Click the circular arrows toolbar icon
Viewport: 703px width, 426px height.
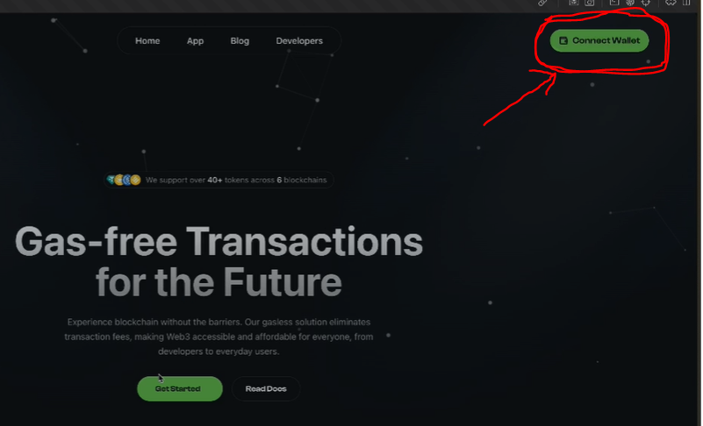pos(646,3)
